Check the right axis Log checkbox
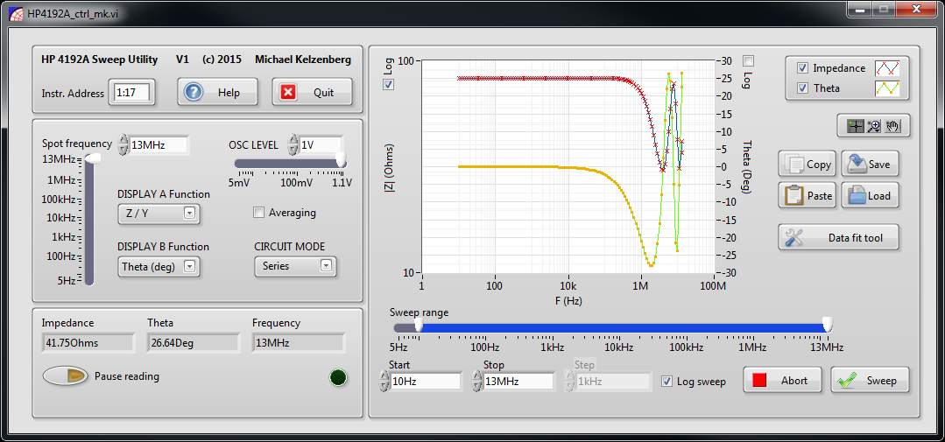The image size is (945, 442). pos(749,60)
